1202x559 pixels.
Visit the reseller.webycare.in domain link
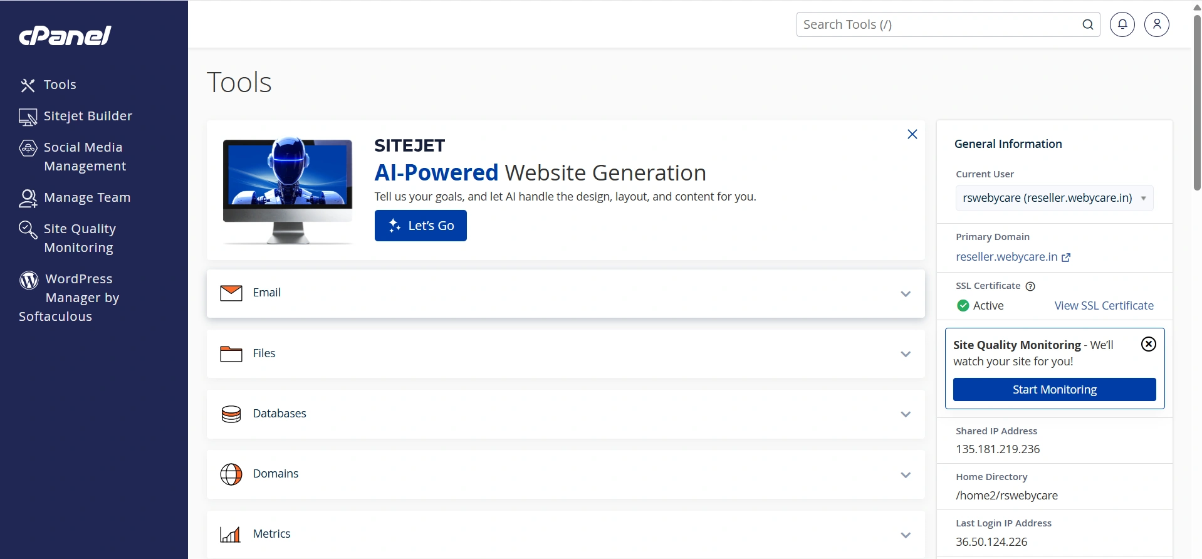pos(1006,257)
